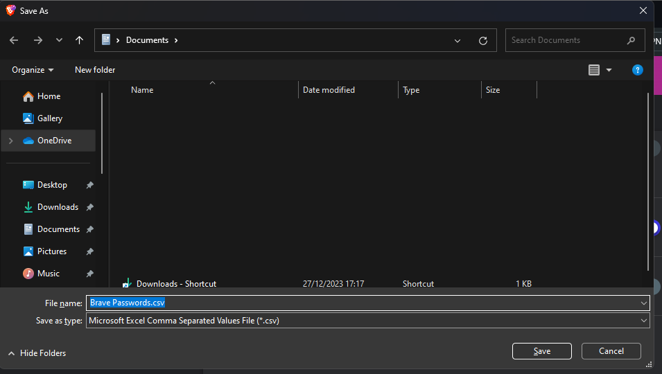The image size is (662, 374).
Task: Expand the root chevron before Documents
Action: pyautogui.click(x=118, y=40)
